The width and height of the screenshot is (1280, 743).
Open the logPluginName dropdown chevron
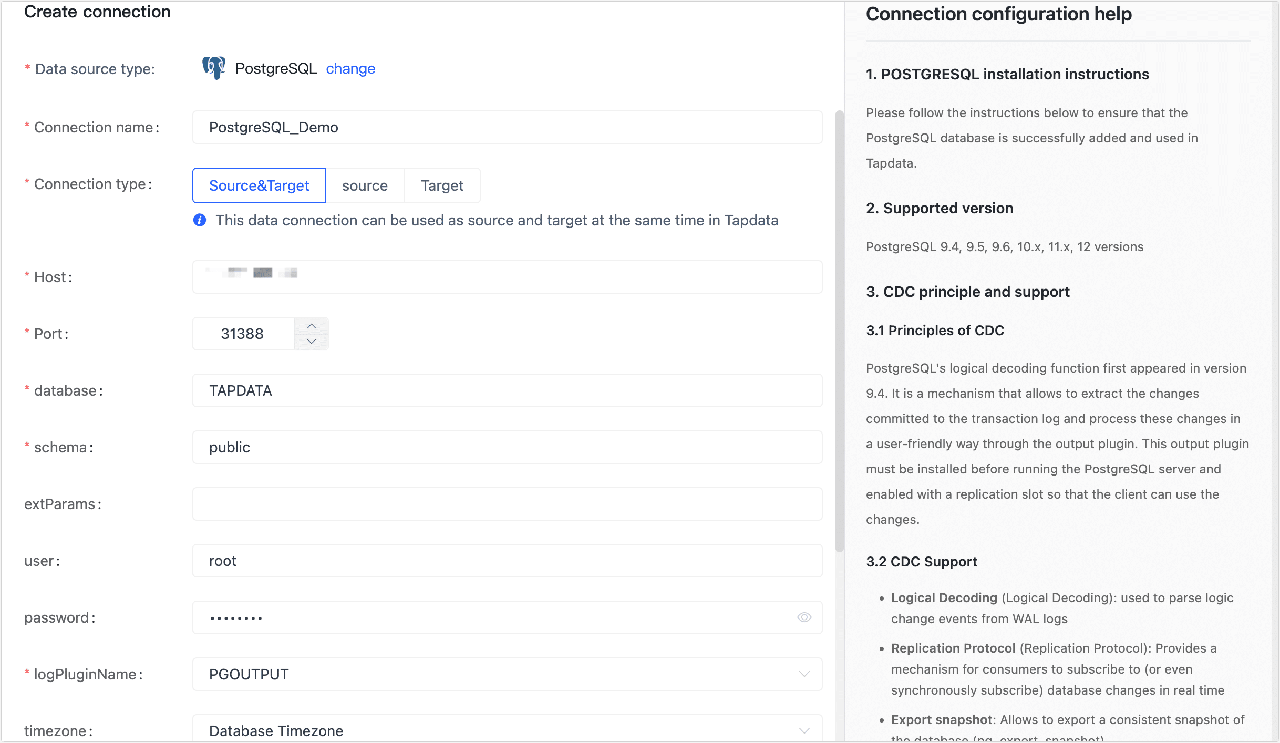tap(804, 674)
